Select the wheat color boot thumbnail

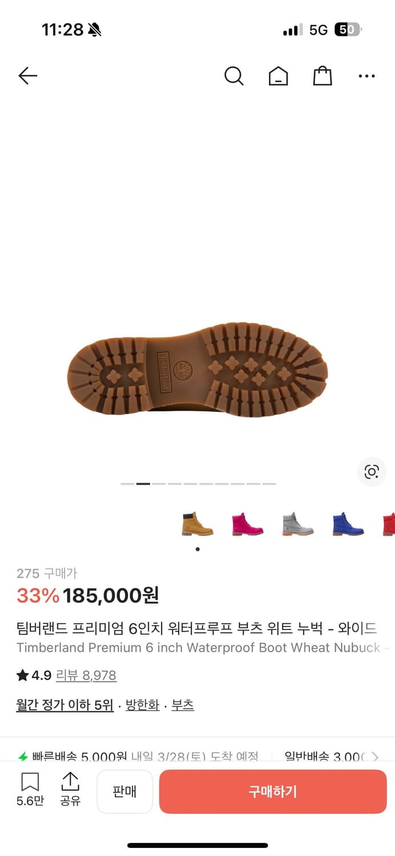pos(197,524)
